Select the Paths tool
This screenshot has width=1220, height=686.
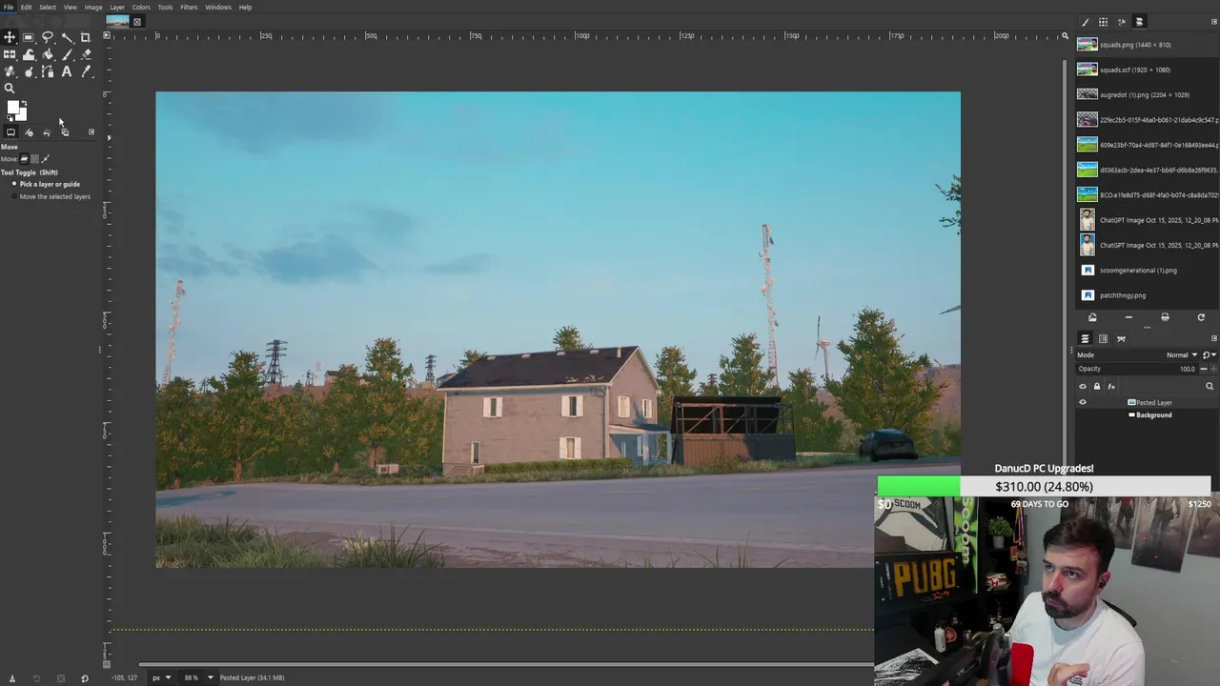[x=48, y=71]
